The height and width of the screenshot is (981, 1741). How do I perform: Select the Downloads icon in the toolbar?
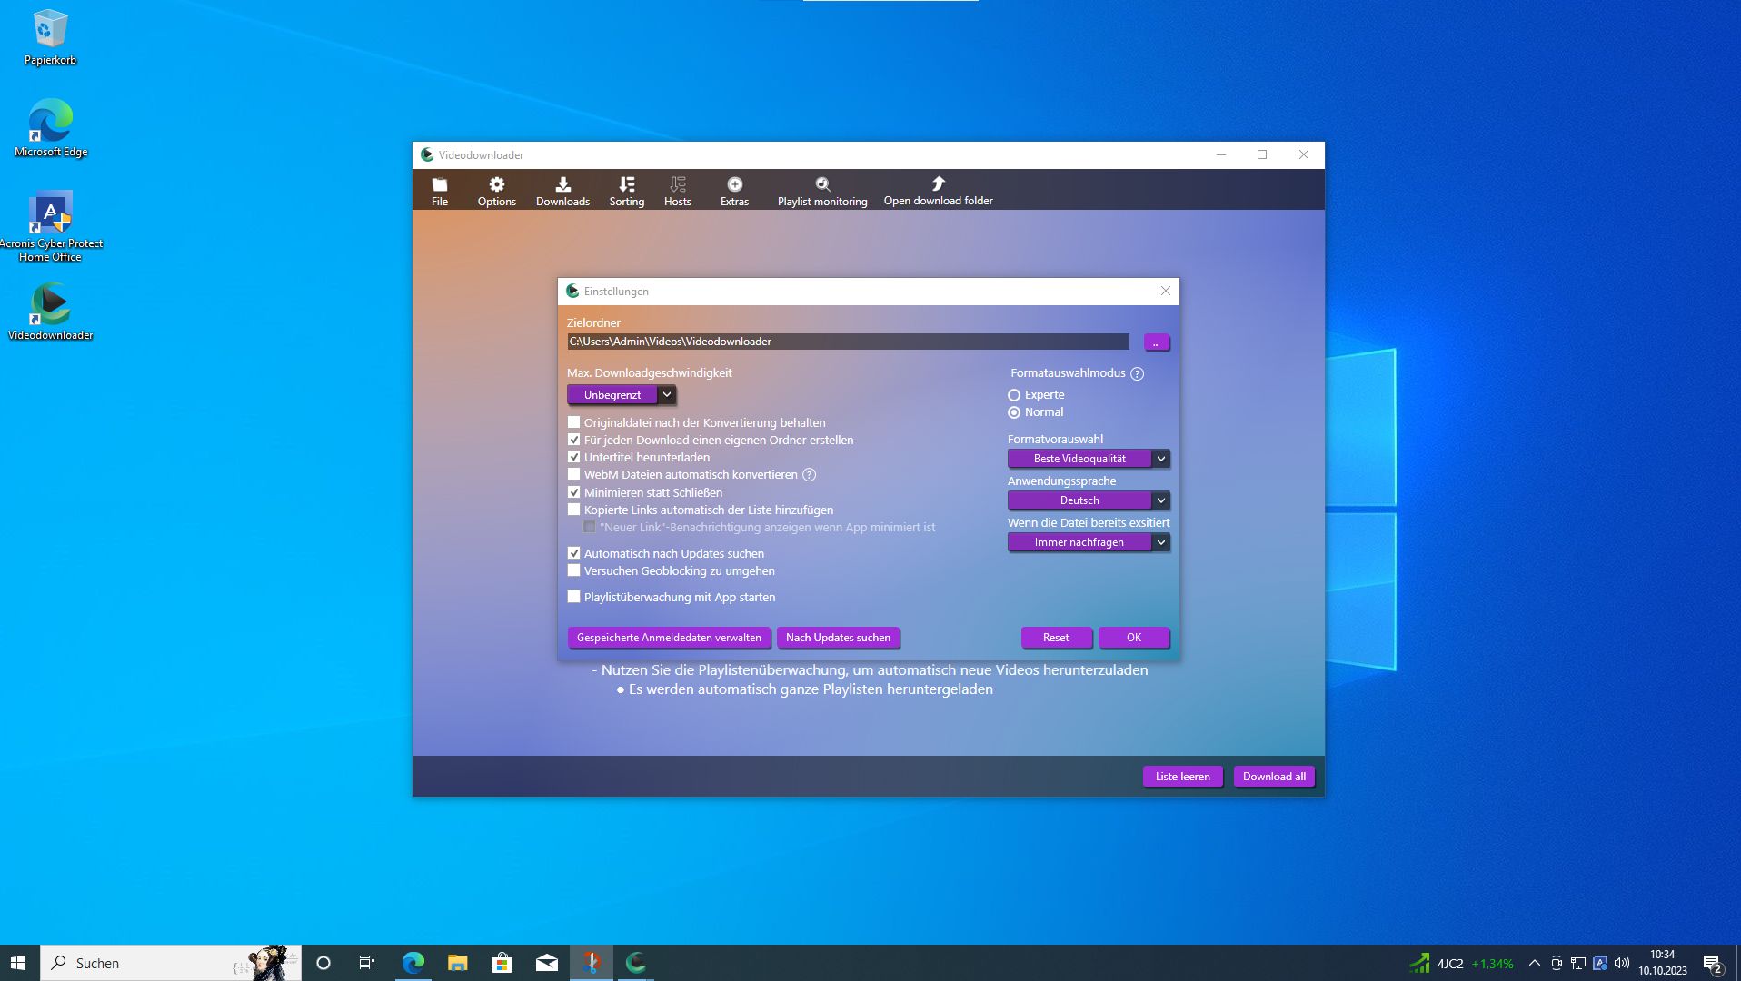[x=562, y=190]
